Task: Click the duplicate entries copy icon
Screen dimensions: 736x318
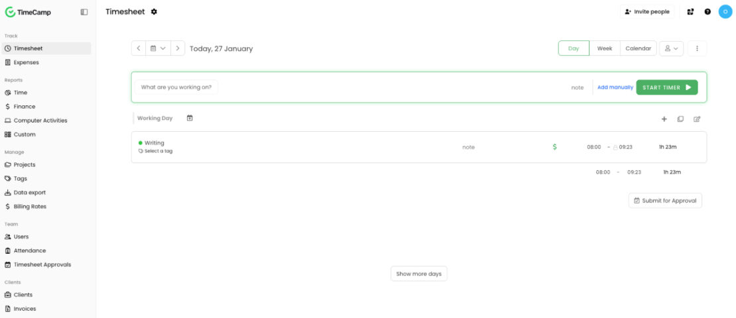Action: pos(680,119)
